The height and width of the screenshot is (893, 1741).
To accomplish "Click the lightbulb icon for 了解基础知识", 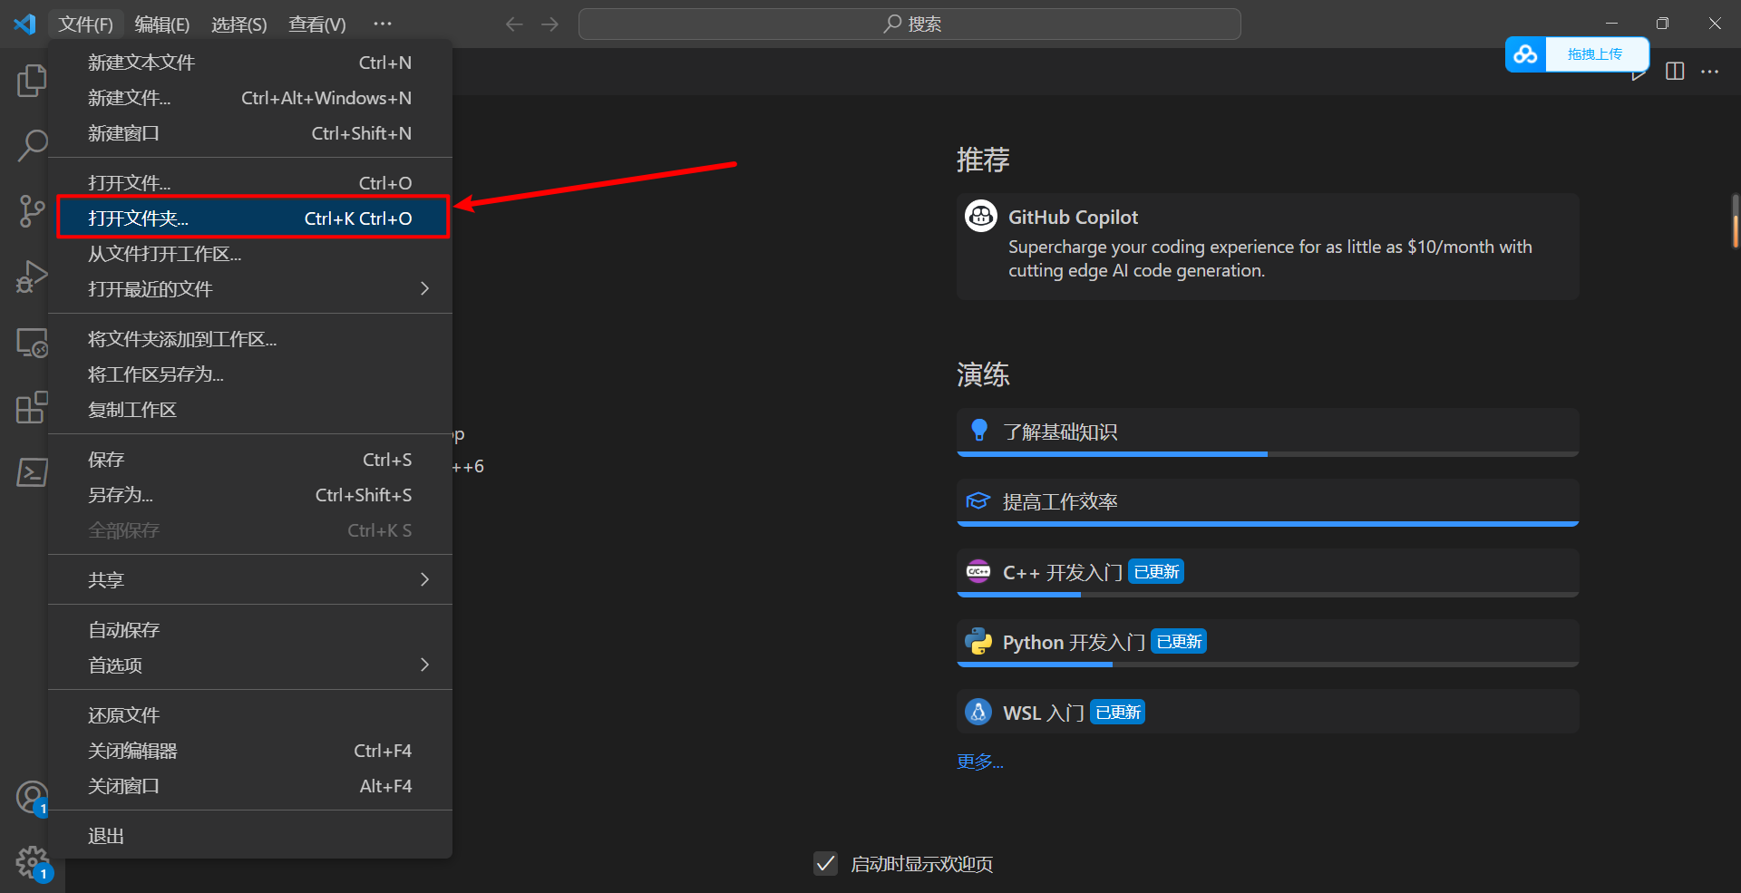I will (x=979, y=431).
